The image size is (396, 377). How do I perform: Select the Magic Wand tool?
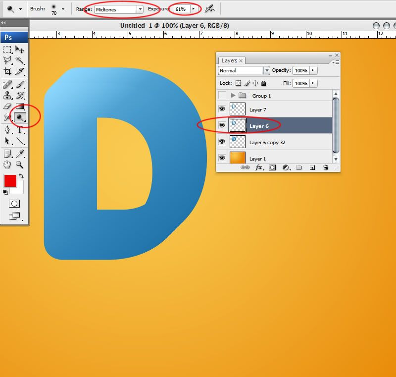pyautogui.click(x=20, y=60)
